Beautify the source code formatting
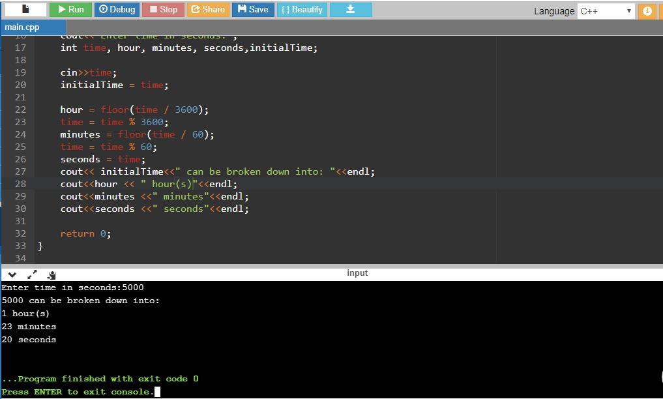Image resolution: width=663 pixels, height=399 pixels. [302, 9]
